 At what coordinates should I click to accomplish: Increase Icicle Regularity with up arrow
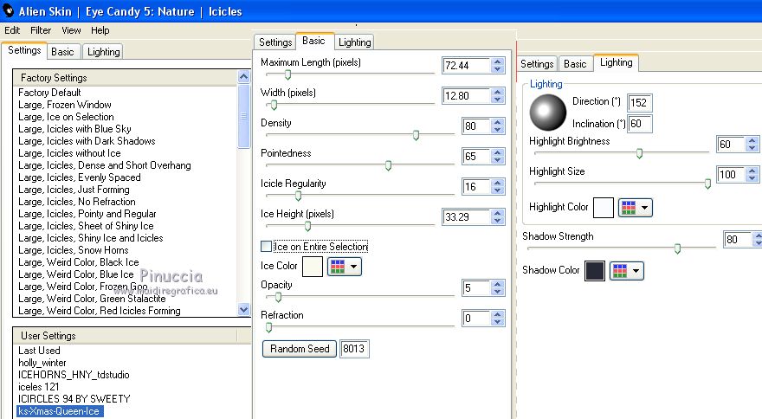tap(497, 183)
